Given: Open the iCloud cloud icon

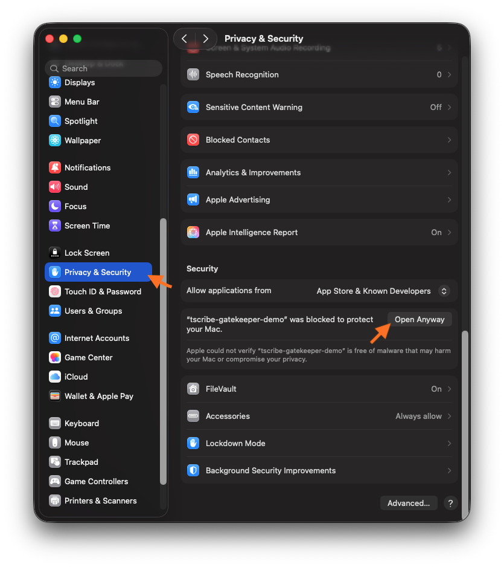Looking at the screenshot, I should [55, 377].
